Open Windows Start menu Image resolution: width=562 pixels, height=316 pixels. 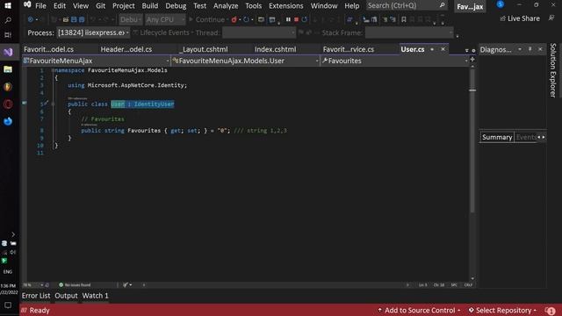(8, 6)
